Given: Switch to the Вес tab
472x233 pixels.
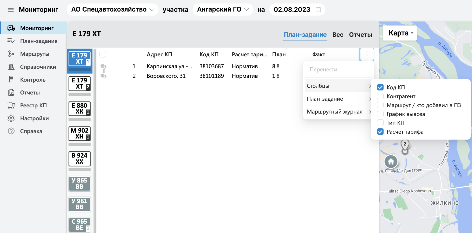Looking at the screenshot, I should point(338,35).
